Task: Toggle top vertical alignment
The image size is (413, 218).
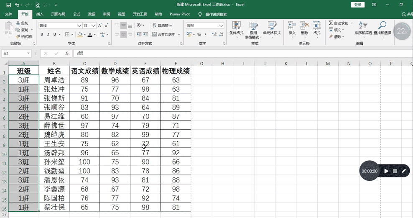Action: pyautogui.click(x=117, y=25)
